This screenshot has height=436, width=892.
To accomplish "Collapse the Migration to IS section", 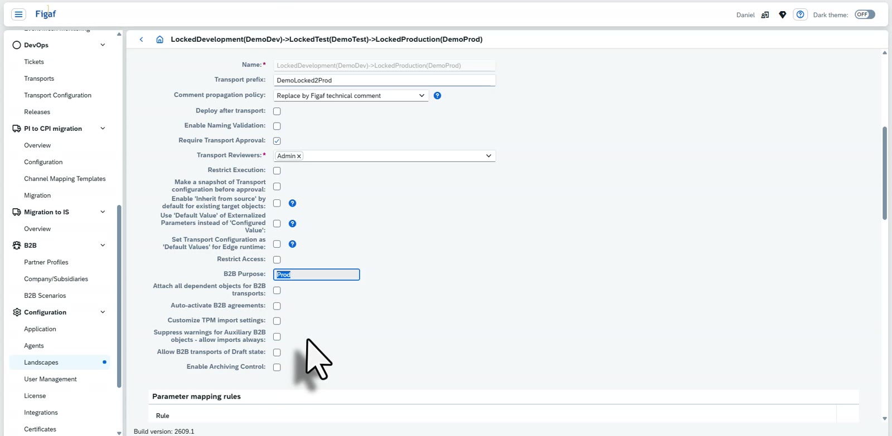I will 103,212.
